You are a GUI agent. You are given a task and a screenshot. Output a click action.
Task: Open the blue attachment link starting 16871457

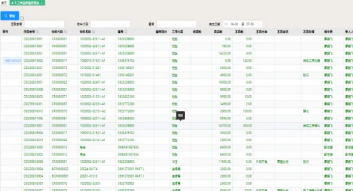13,61
